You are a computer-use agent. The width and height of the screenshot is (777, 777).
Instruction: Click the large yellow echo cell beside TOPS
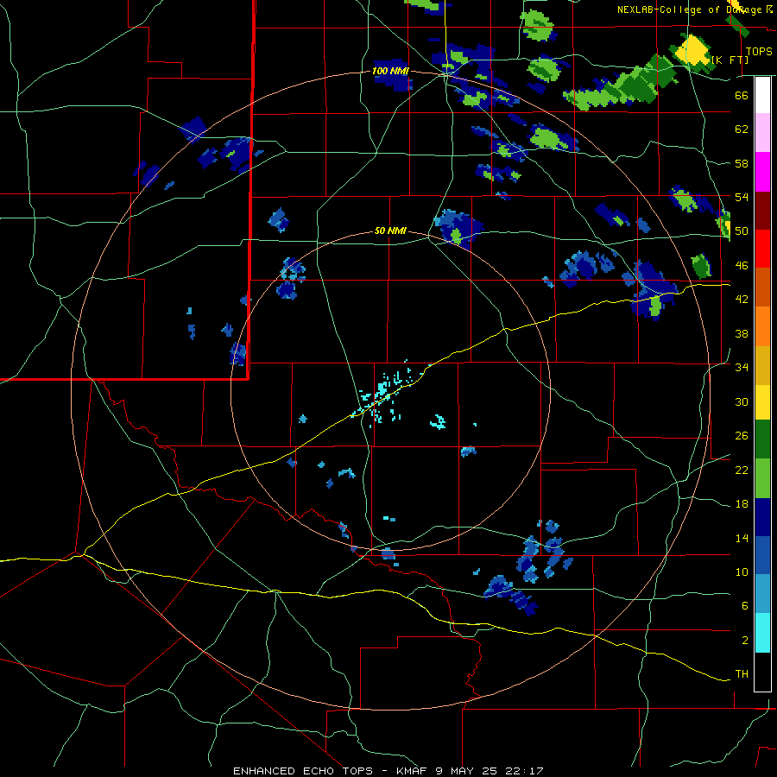click(694, 49)
